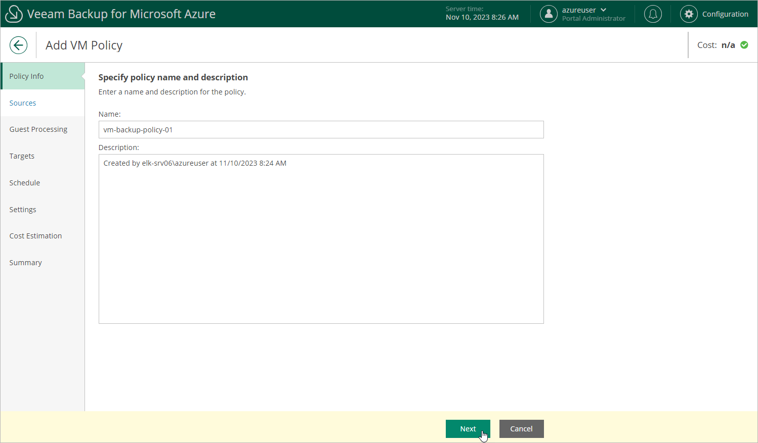Click the 'Cost: n/a' text
Viewport: 758px width, 443px height.
coord(716,45)
